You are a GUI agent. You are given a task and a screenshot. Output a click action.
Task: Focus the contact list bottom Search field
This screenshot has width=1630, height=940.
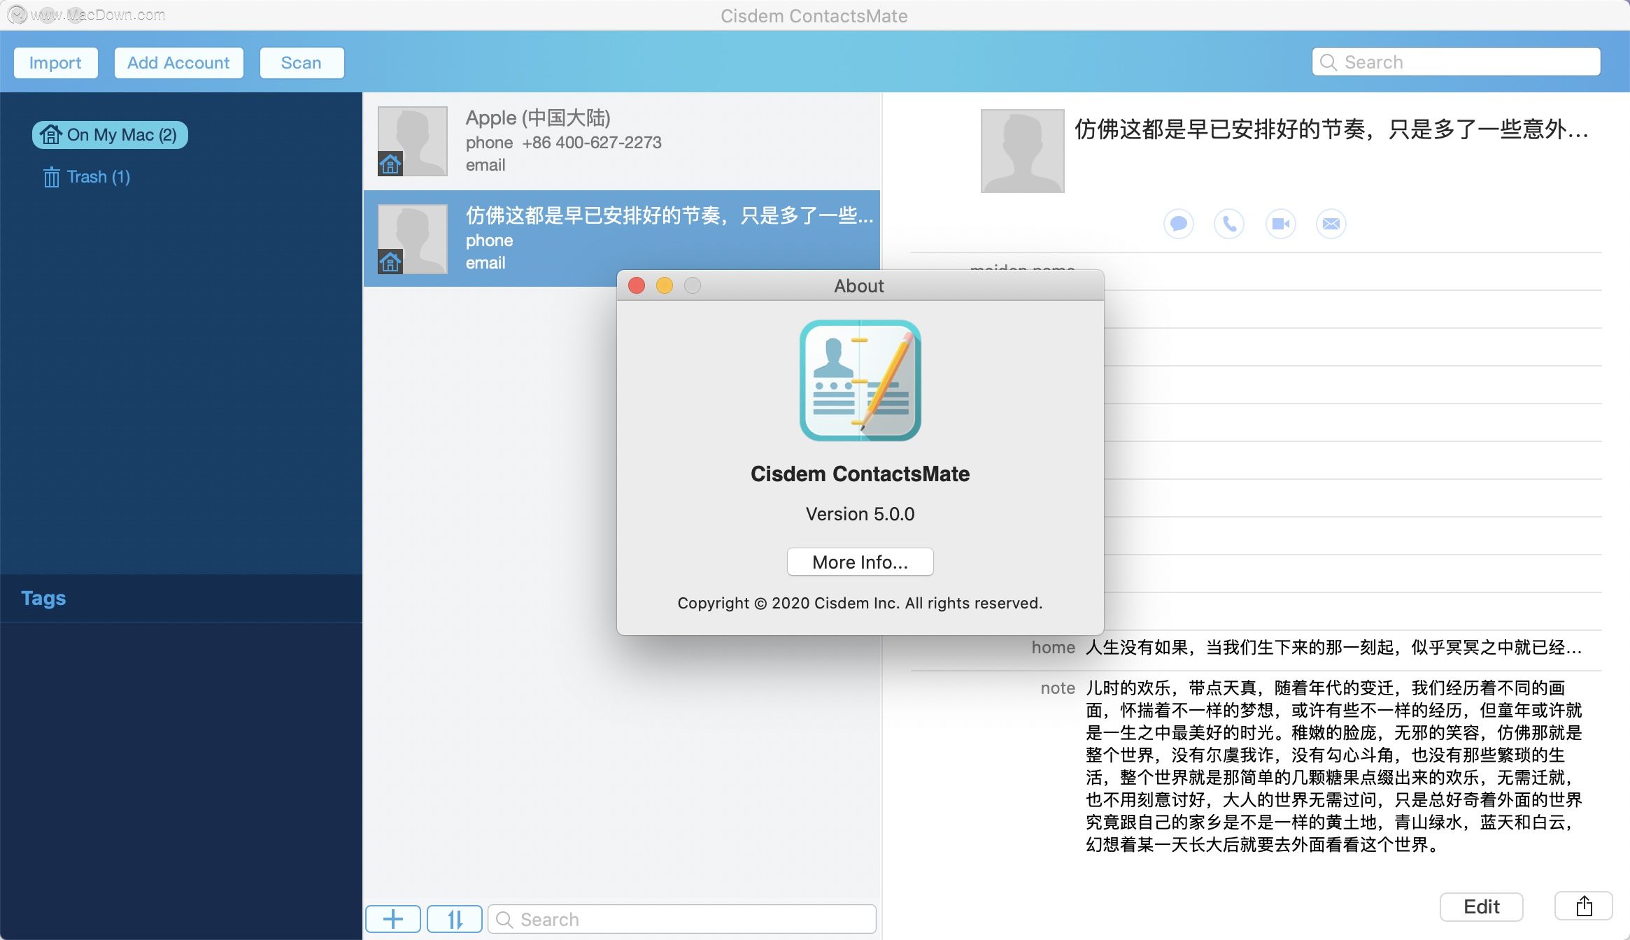point(682,919)
